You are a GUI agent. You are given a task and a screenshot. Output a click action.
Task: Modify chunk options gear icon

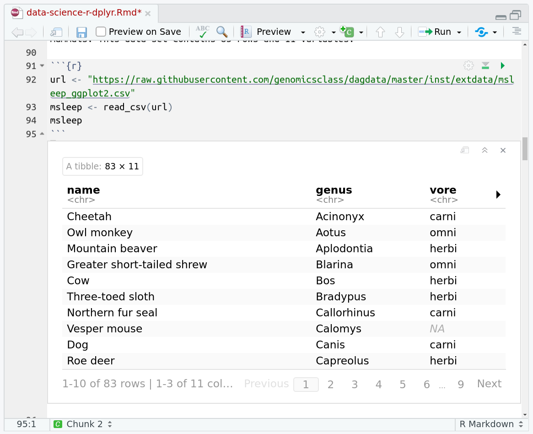click(x=468, y=65)
